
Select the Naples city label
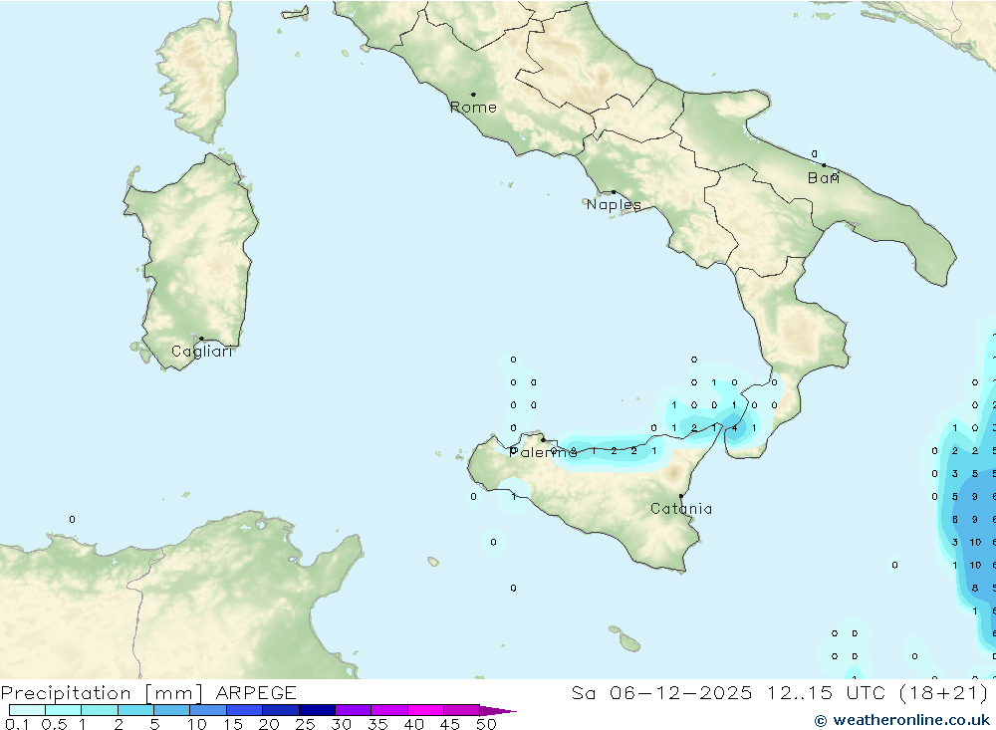pos(614,204)
